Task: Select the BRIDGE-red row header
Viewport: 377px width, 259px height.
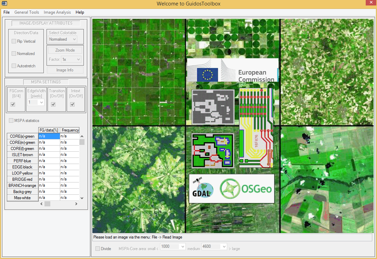Action: point(23,179)
